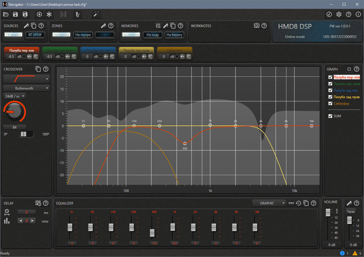Select the empty third zone button
The height and width of the screenshot is (257, 364).
click(105, 35)
